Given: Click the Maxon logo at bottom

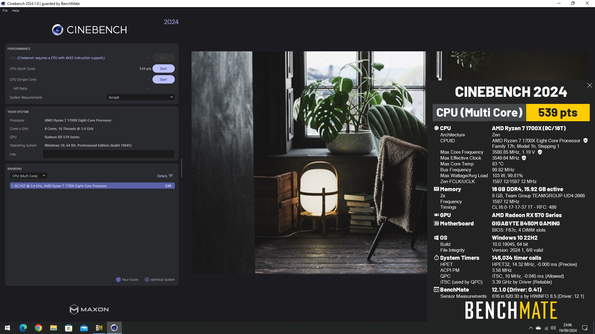Looking at the screenshot, I should coord(89,309).
